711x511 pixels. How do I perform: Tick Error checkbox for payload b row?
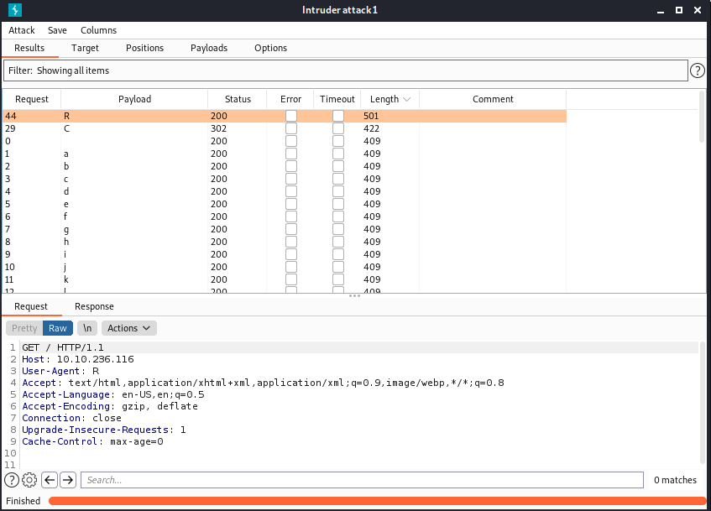291,166
